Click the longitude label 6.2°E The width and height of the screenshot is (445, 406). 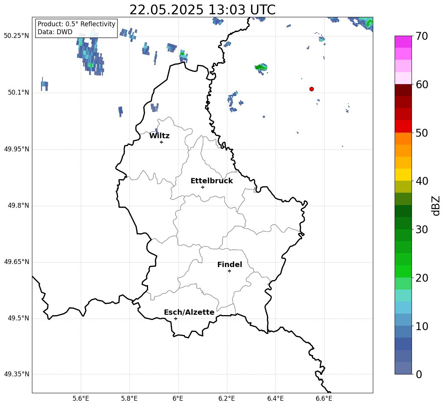[x=227, y=398]
